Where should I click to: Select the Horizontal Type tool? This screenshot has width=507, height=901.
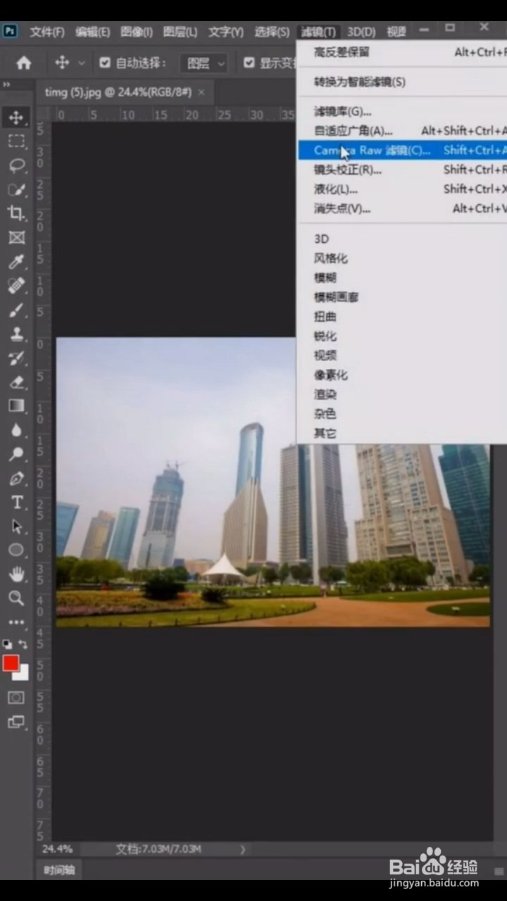click(x=16, y=503)
